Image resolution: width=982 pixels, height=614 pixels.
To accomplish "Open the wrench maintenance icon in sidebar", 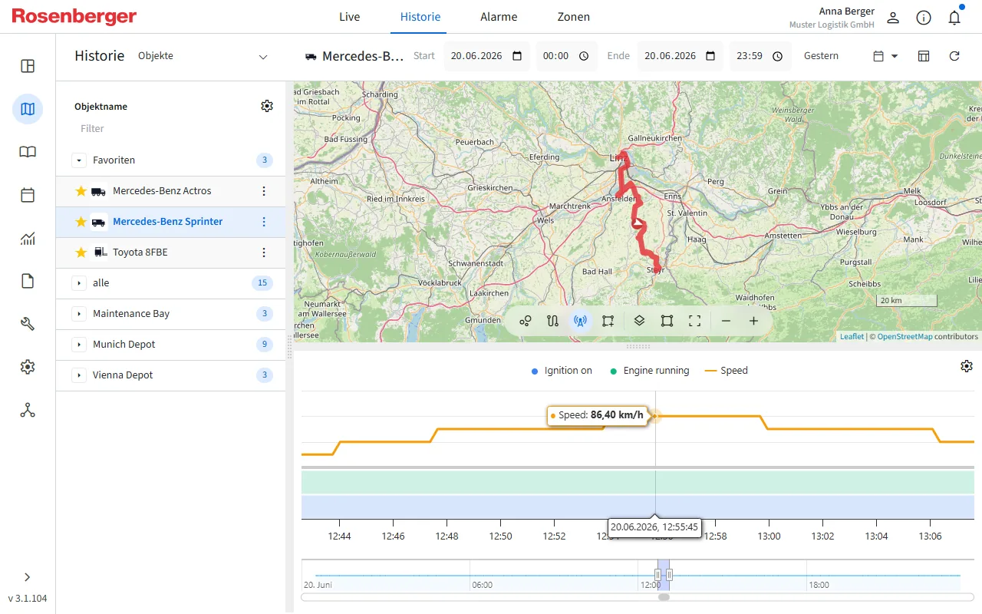I will tap(28, 324).
